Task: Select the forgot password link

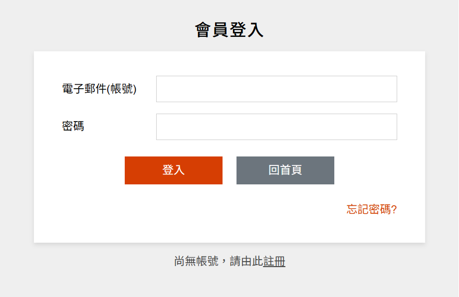Action: click(372, 209)
